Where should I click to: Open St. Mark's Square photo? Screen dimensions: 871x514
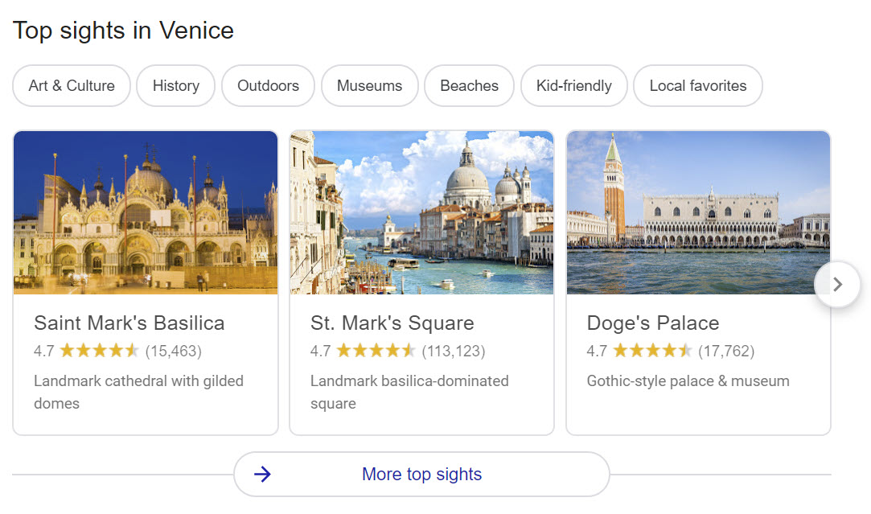(421, 212)
